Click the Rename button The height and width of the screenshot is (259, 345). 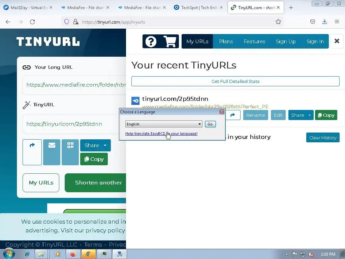(255, 115)
